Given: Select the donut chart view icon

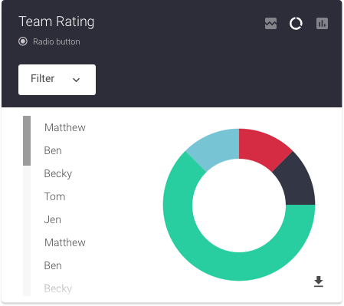Looking at the screenshot, I should pos(296,24).
